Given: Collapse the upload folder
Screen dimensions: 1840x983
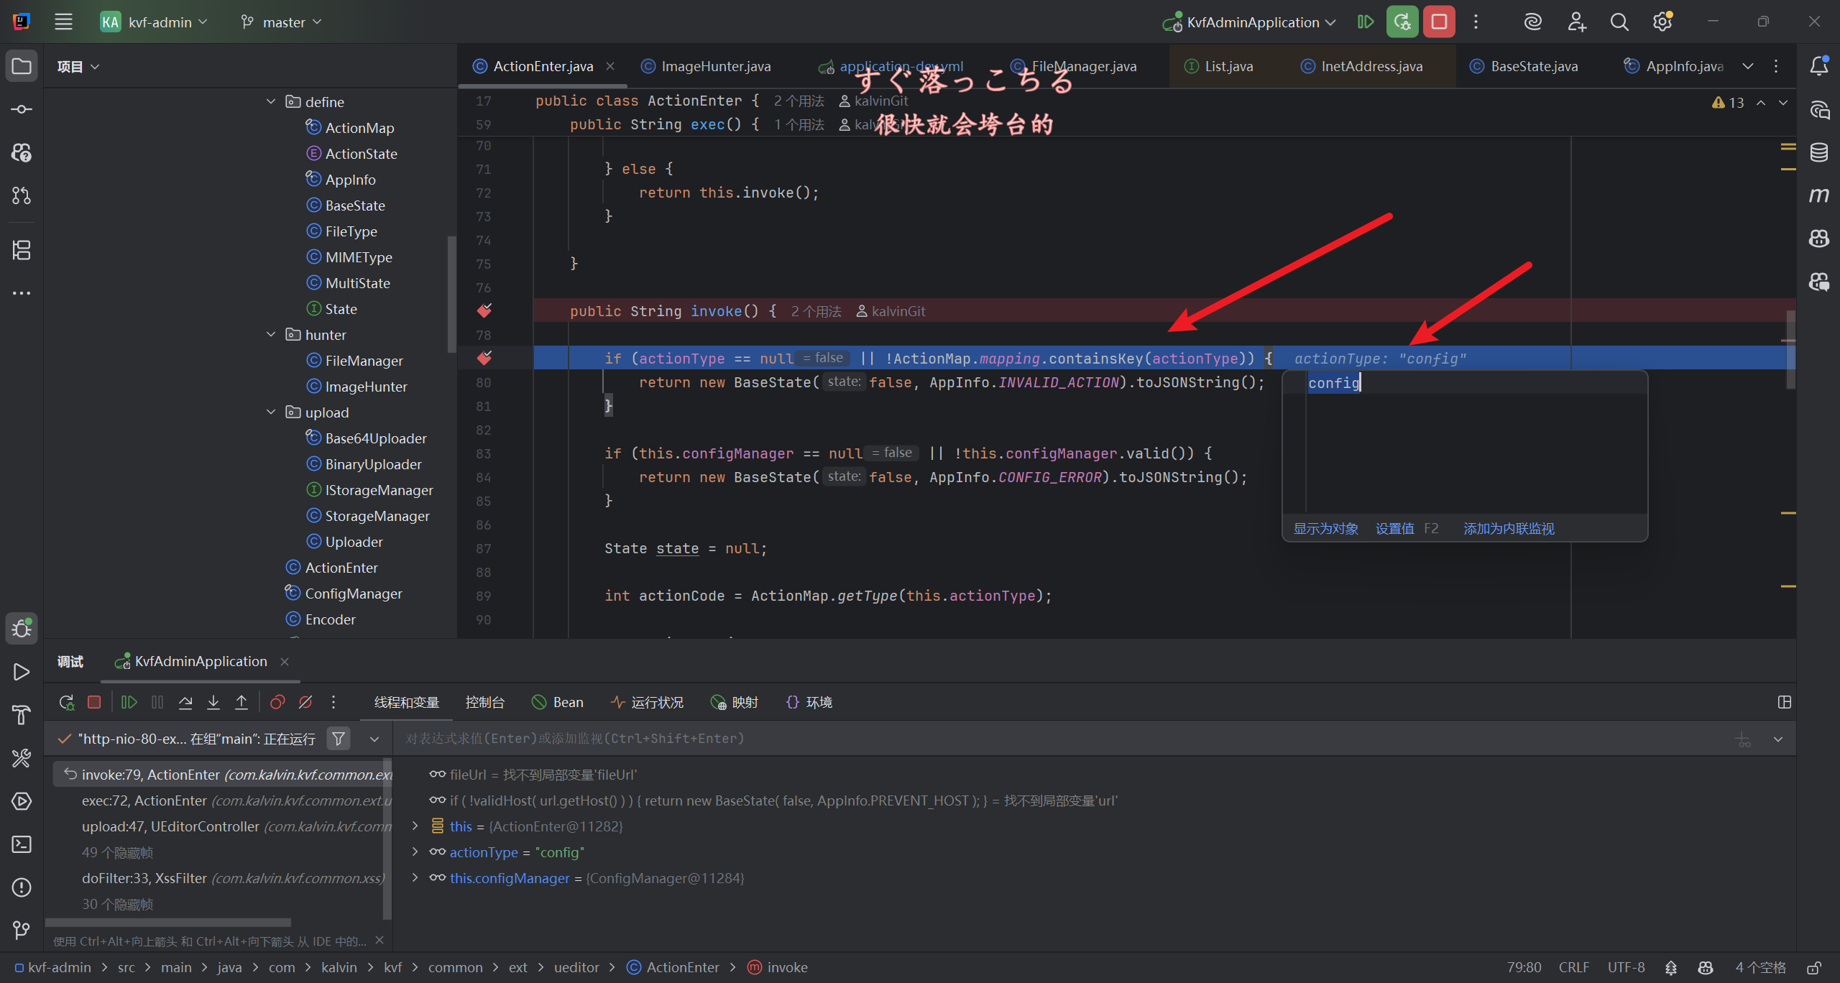Looking at the screenshot, I should 271,412.
